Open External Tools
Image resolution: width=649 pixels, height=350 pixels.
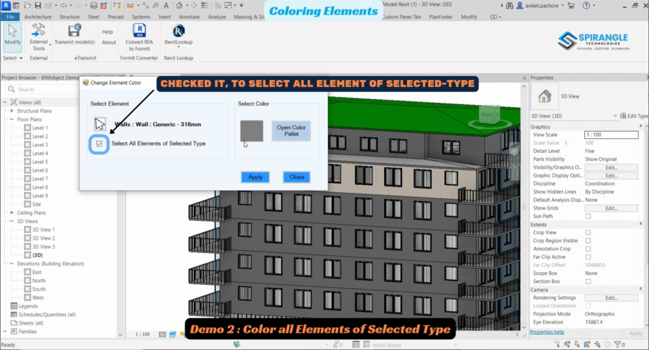[x=39, y=37]
